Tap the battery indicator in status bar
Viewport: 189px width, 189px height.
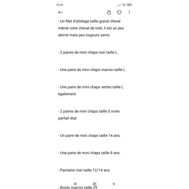pos(129,5)
